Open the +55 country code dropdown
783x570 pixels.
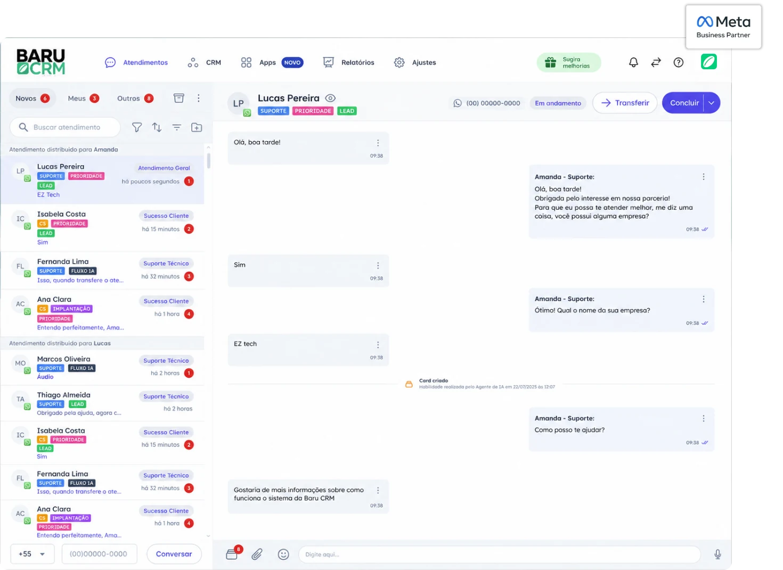[32, 554]
